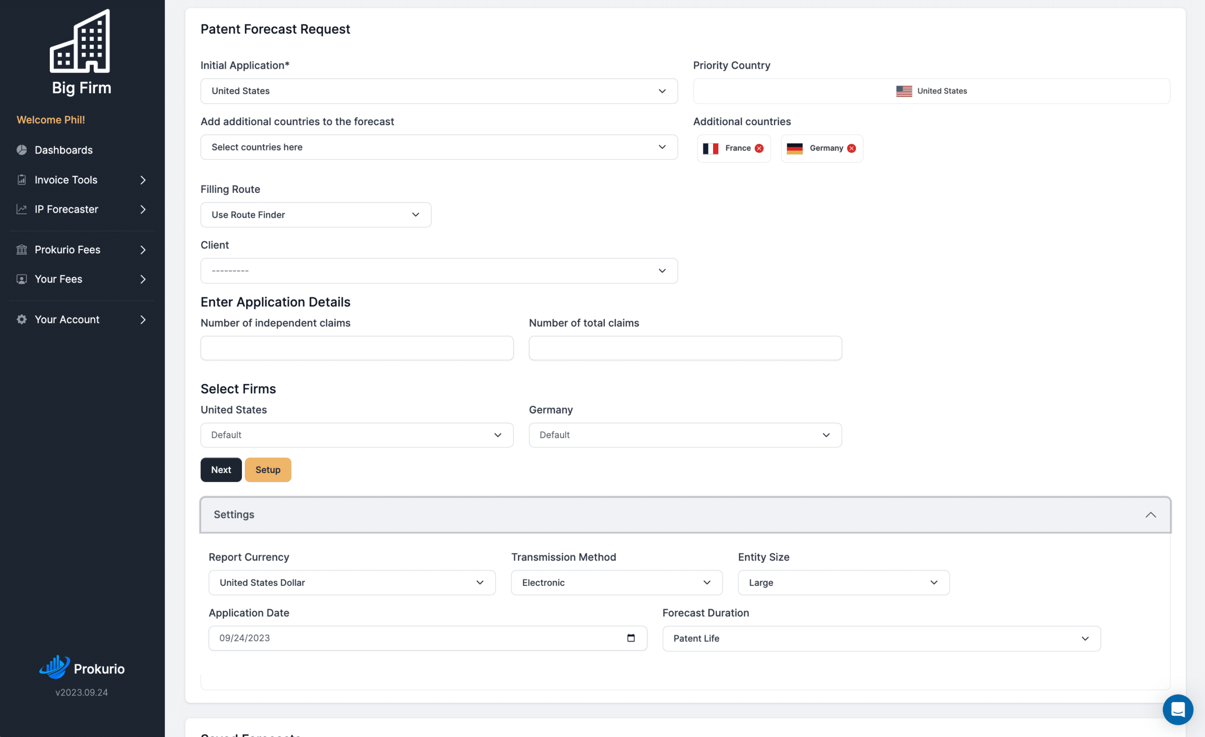Expand the IP Forecaster submenu chevron
Image resolution: width=1205 pixels, height=737 pixels.
tap(143, 209)
